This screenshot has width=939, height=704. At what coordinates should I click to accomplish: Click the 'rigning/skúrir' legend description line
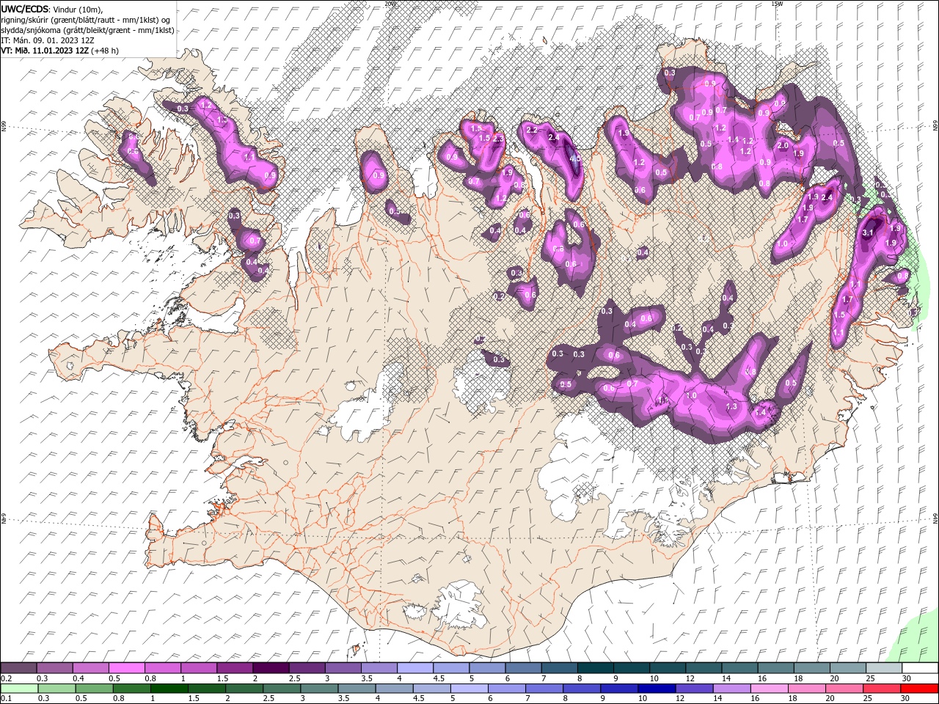(x=86, y=19)
